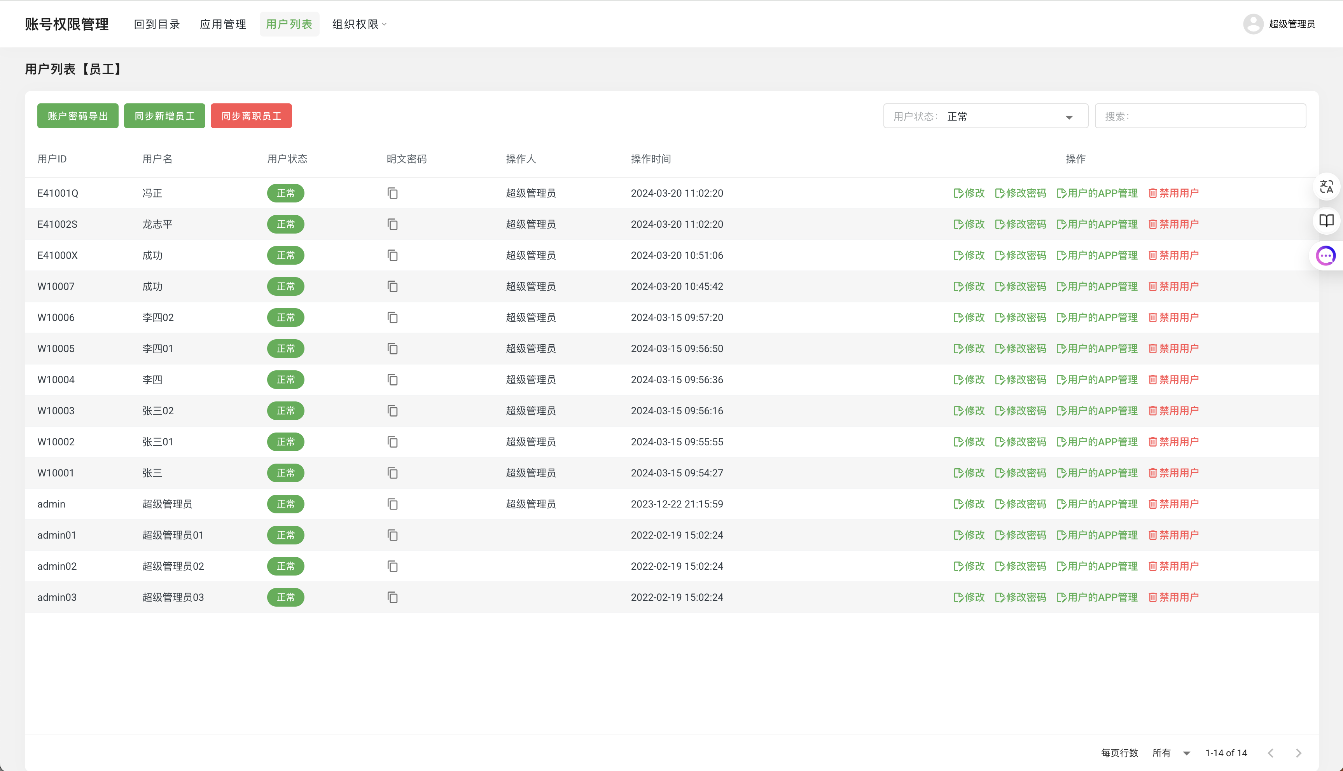Open the book documentation floating icon

tap(1327, 220)
